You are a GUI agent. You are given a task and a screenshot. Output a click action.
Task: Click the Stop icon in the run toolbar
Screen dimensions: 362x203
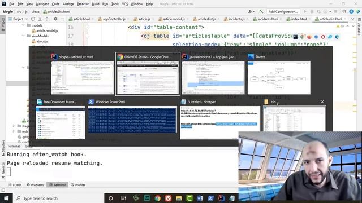coord(335,11)
